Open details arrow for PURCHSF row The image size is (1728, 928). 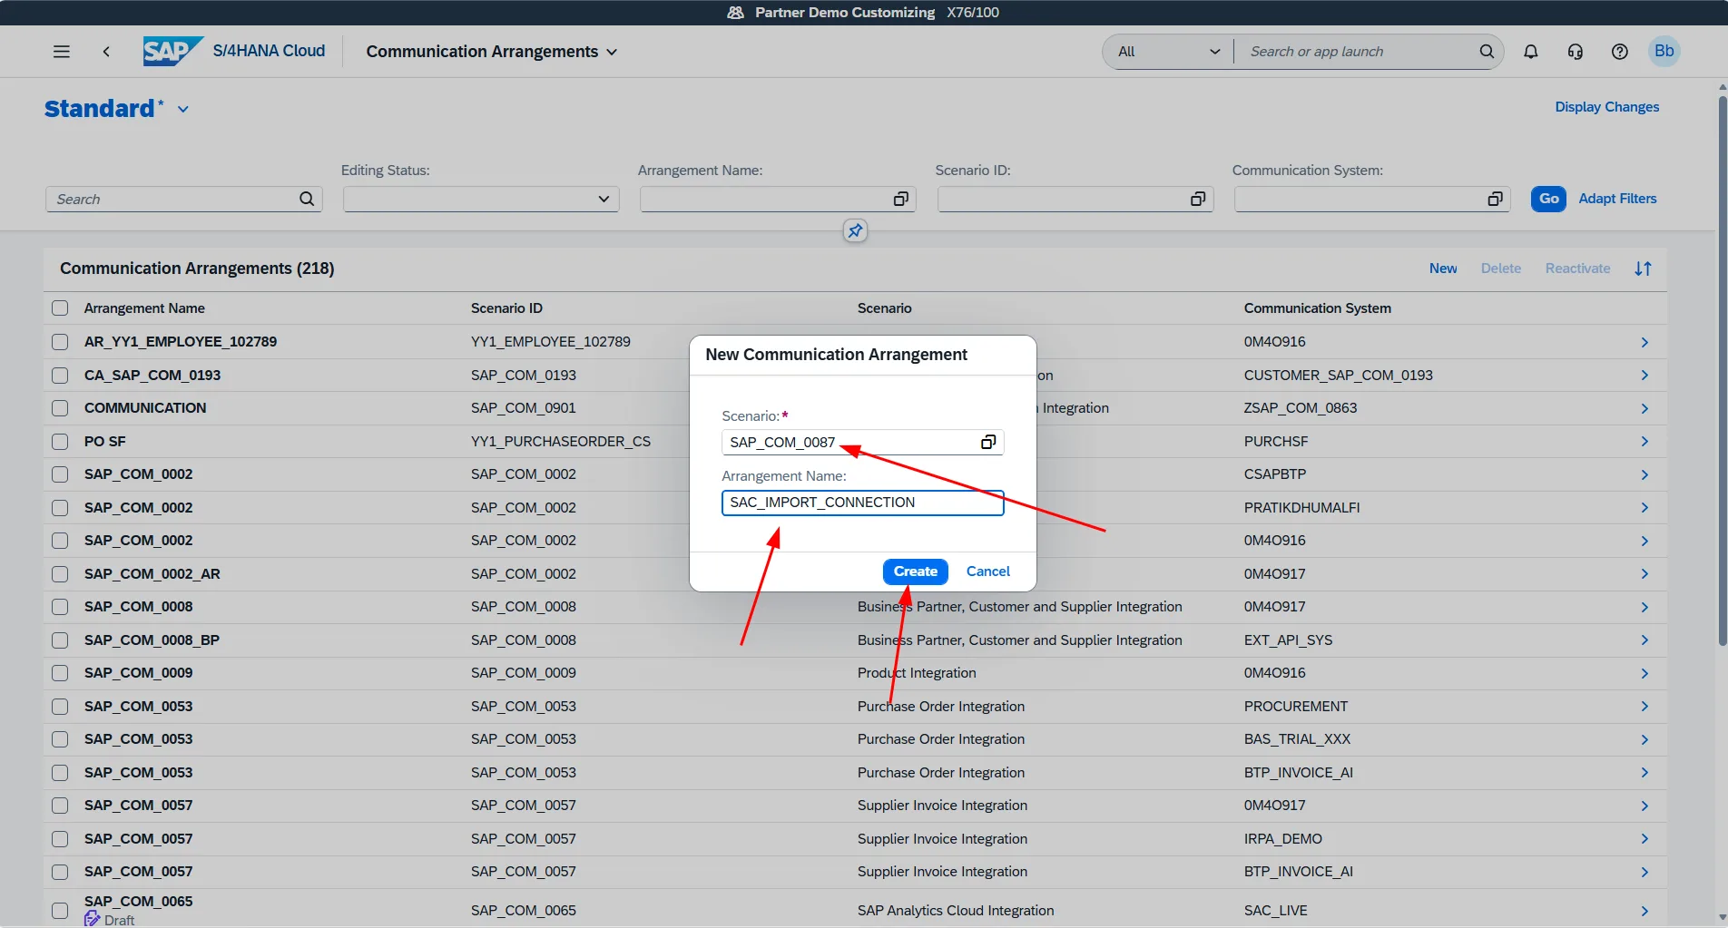[x=1645, y=441]
